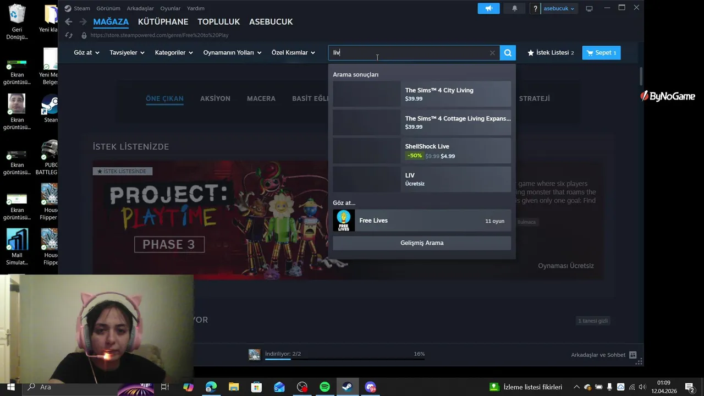The width and height of the screenshot is (704, 396).
Task: Click the search magnifier button
Action: point(508,53)
